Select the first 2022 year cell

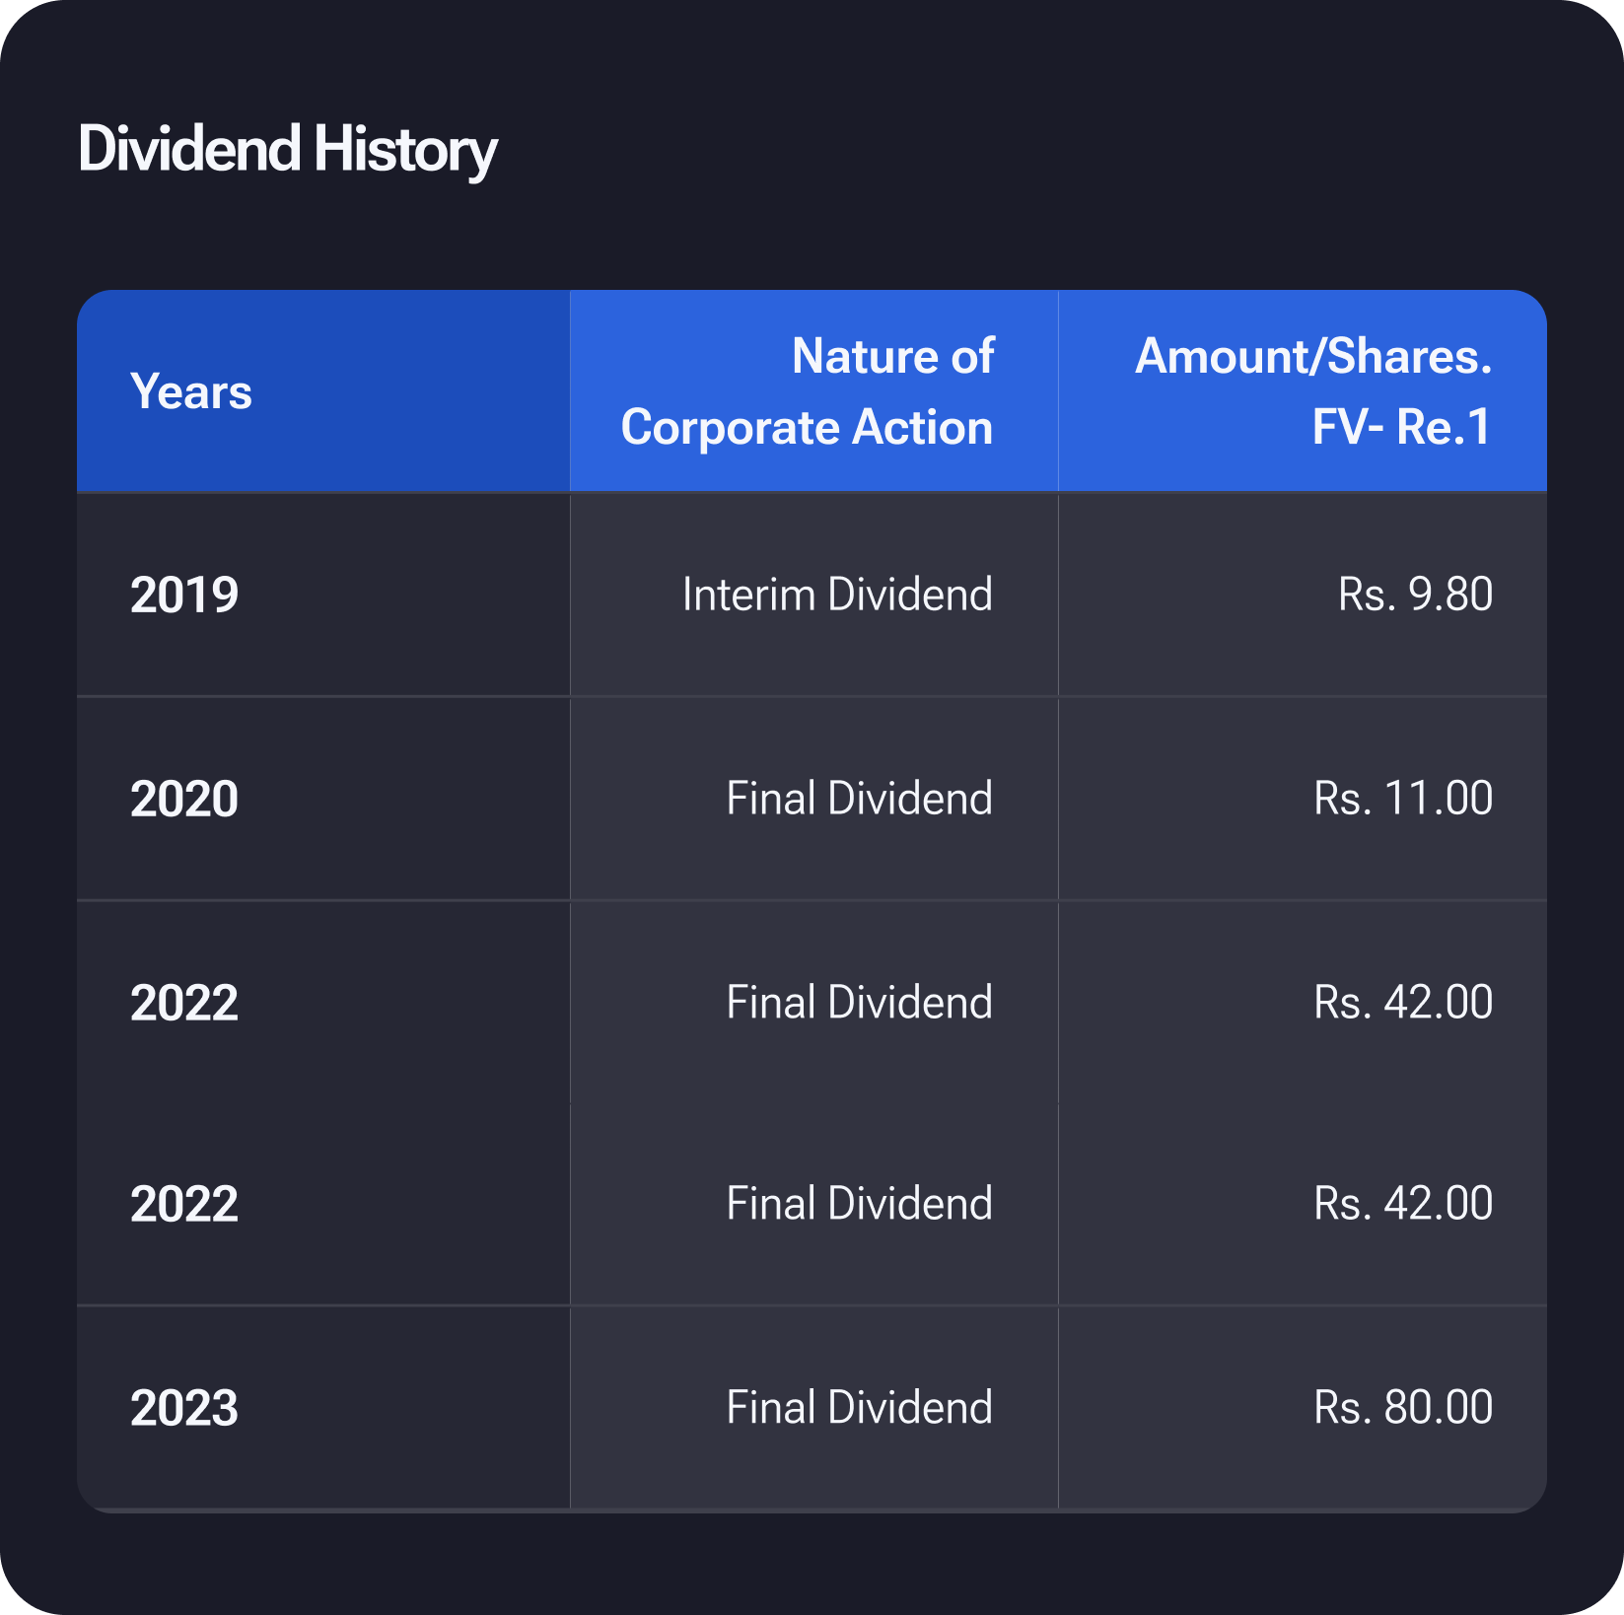184,1004
